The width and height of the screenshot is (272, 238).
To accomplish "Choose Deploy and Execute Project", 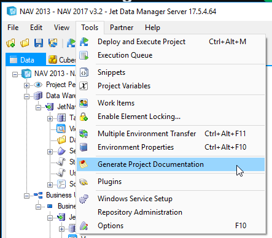I will [171, 42].
